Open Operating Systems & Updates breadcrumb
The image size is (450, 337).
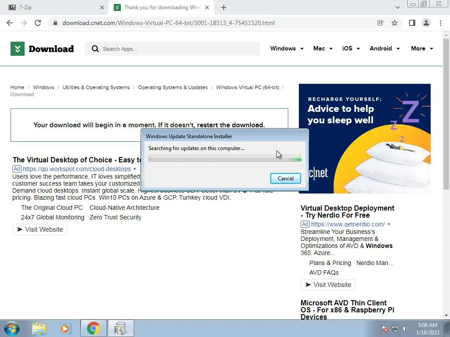click(x=173, y=87)
